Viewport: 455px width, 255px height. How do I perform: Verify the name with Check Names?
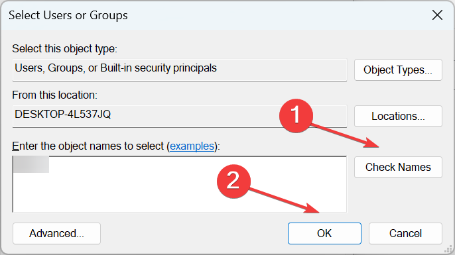coord(398,167)
